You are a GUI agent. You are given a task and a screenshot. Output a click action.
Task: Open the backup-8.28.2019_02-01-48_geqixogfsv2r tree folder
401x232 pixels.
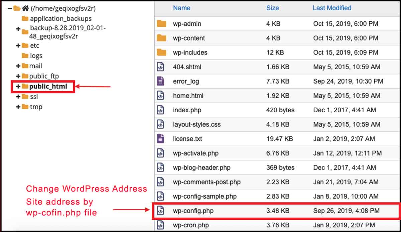coord(68,32)
